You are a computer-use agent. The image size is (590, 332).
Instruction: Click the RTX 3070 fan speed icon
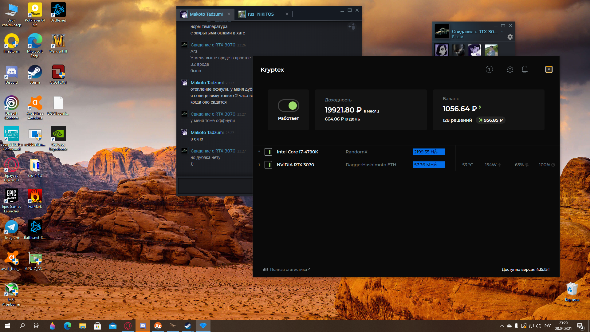[x=527, y=165]
